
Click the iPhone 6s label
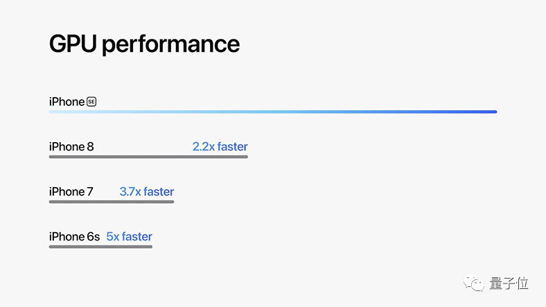click(75, 236)
